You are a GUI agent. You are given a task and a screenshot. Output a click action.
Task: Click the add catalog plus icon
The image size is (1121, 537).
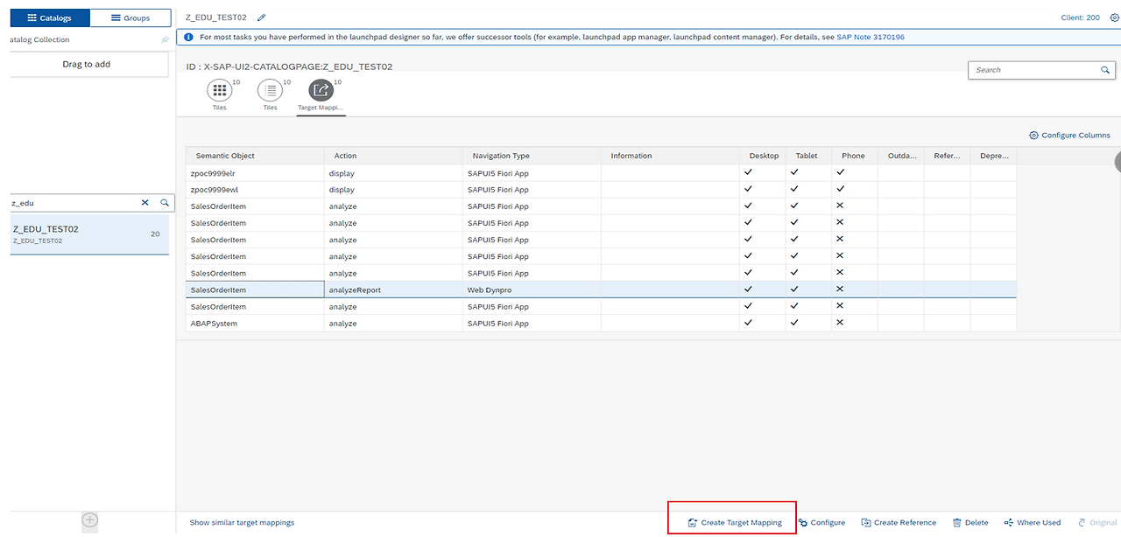(89, 520)
